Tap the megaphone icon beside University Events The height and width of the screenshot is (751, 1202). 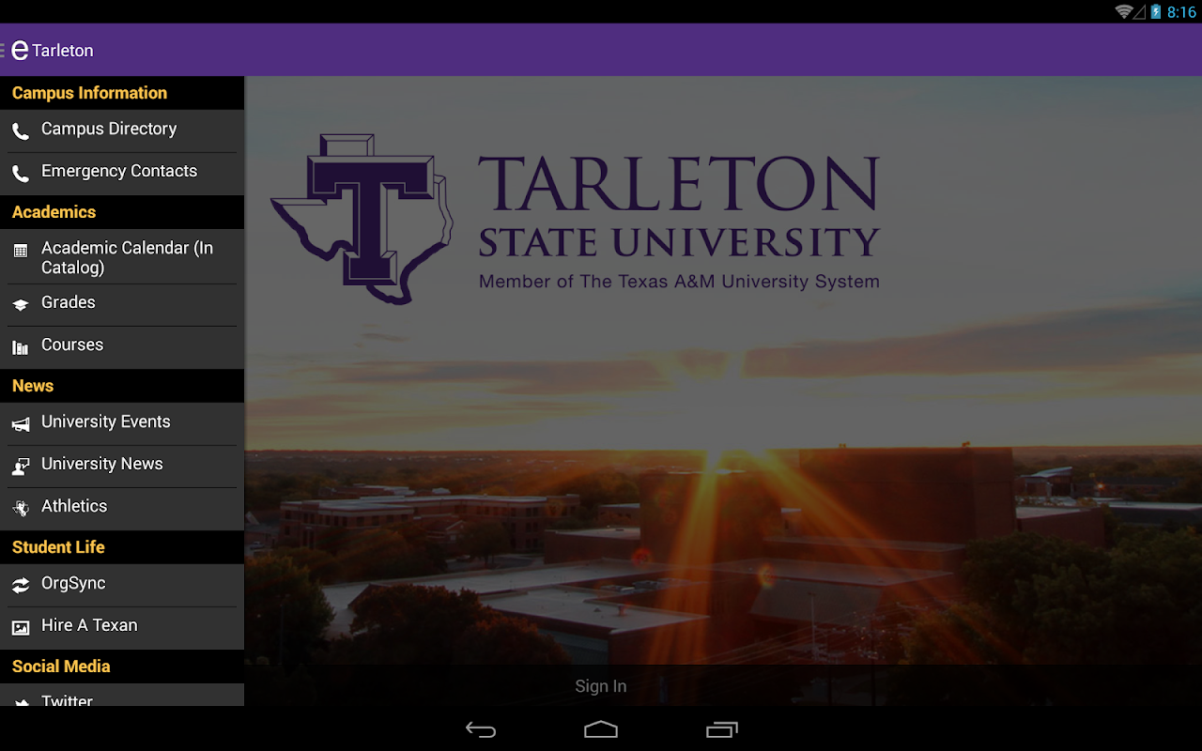pos(21,424)
